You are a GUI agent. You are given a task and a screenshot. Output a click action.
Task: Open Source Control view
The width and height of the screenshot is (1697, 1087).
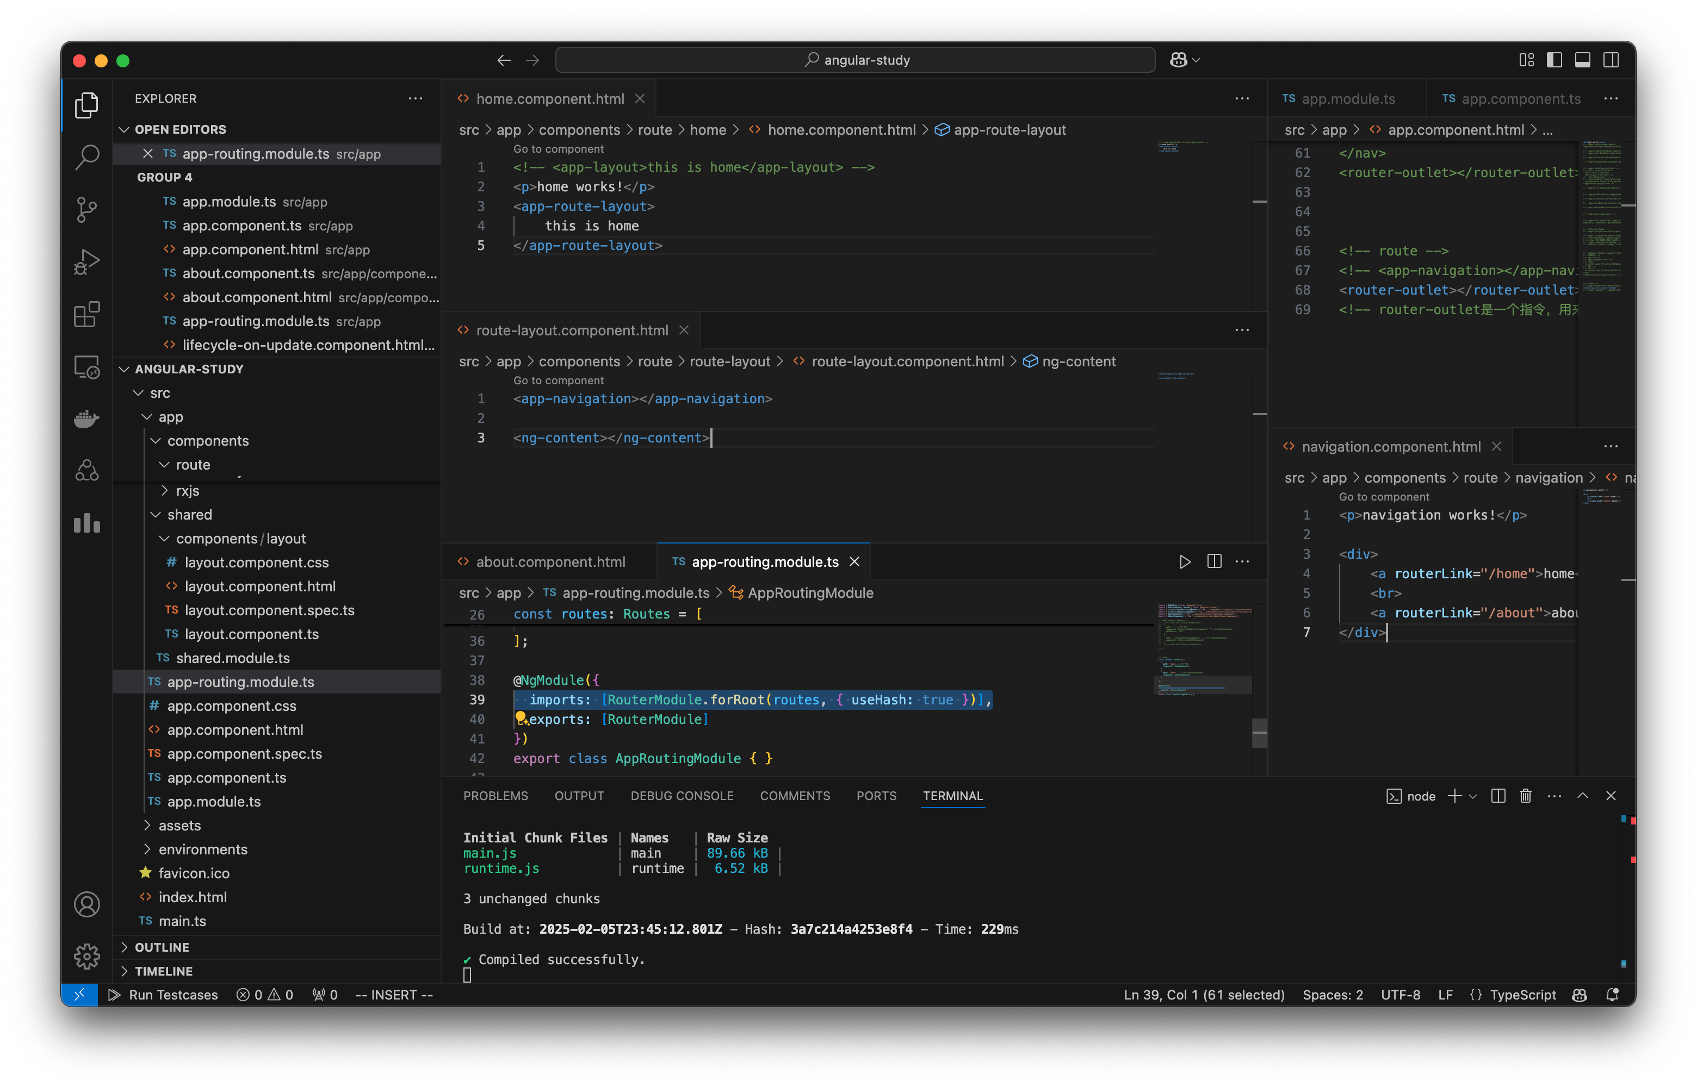[87, 210]
